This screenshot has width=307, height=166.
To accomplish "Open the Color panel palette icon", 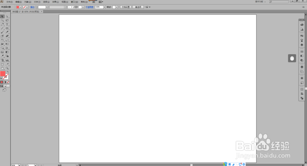I will (x=302, y=25).
